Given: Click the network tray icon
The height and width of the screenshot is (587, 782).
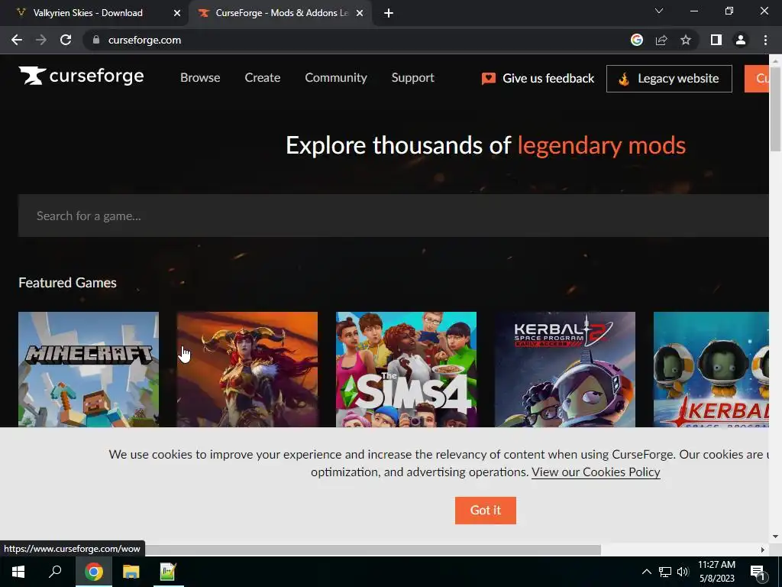Looking at the screenshot, I should pos(665,572).
